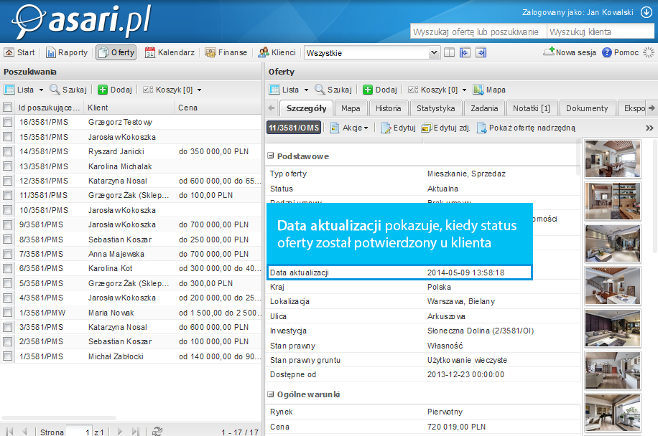Viewport: 658px width, 436px height.
Task: Open the Oferty section button
Action: 116,53
